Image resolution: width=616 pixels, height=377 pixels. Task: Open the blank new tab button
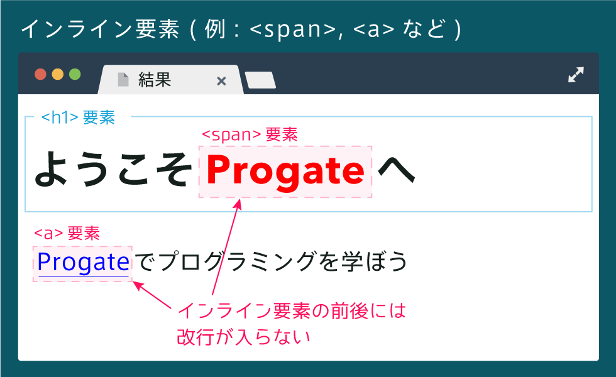pos(260,80)
